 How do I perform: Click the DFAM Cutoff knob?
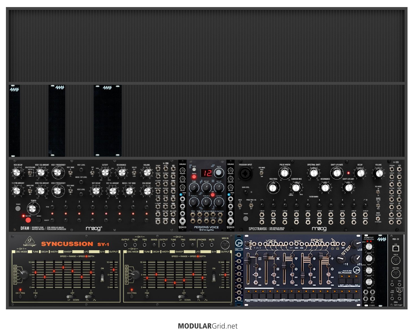click(x=105, y=173)
